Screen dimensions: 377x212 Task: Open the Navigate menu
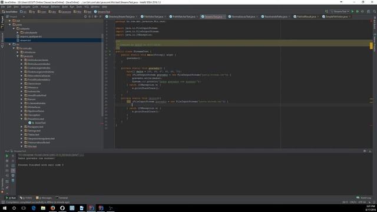25,6
